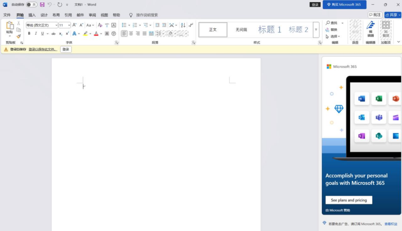This screenshot has height=231, width=402.
Task: Switch to the References (引用) tab
Action: (68, 15)
